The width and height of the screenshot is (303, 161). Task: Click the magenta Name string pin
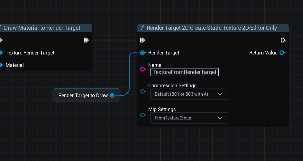click(143, 69)
